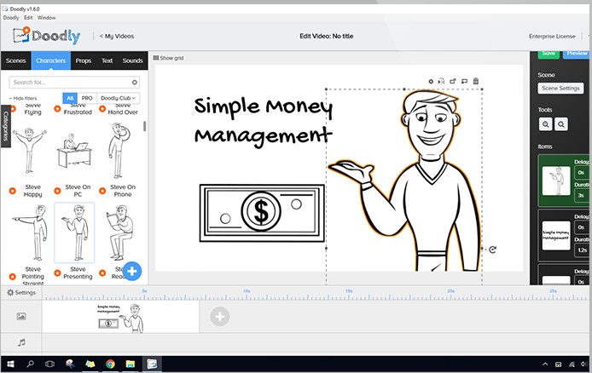The width and height of the screenshot is (592, 373).
Task: Add a new scene with timeline plus
Action: [220, 317]
